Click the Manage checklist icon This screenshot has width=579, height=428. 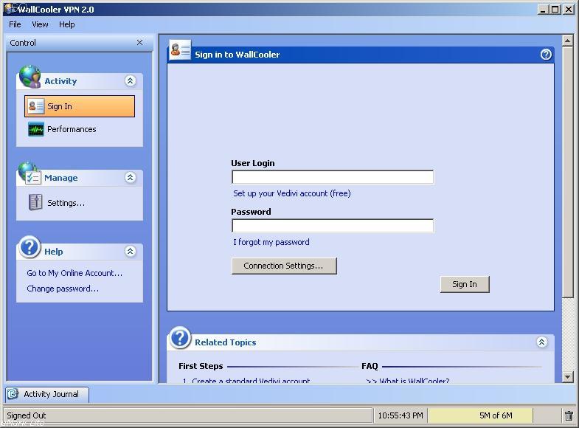click(x=30, y=173)
